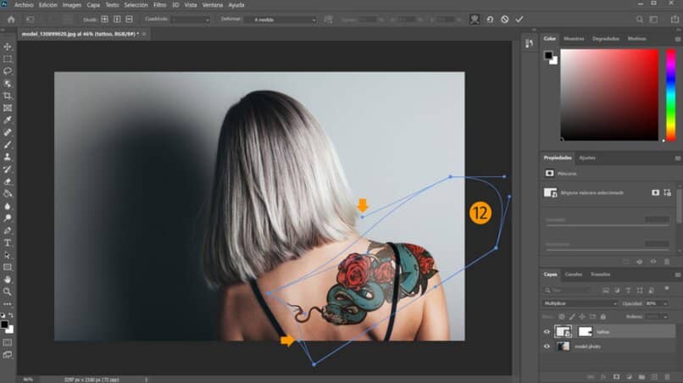Split the warp vertically
This screenshot has height=383, width=683.
pyautogui.click(x=117, y=19)
